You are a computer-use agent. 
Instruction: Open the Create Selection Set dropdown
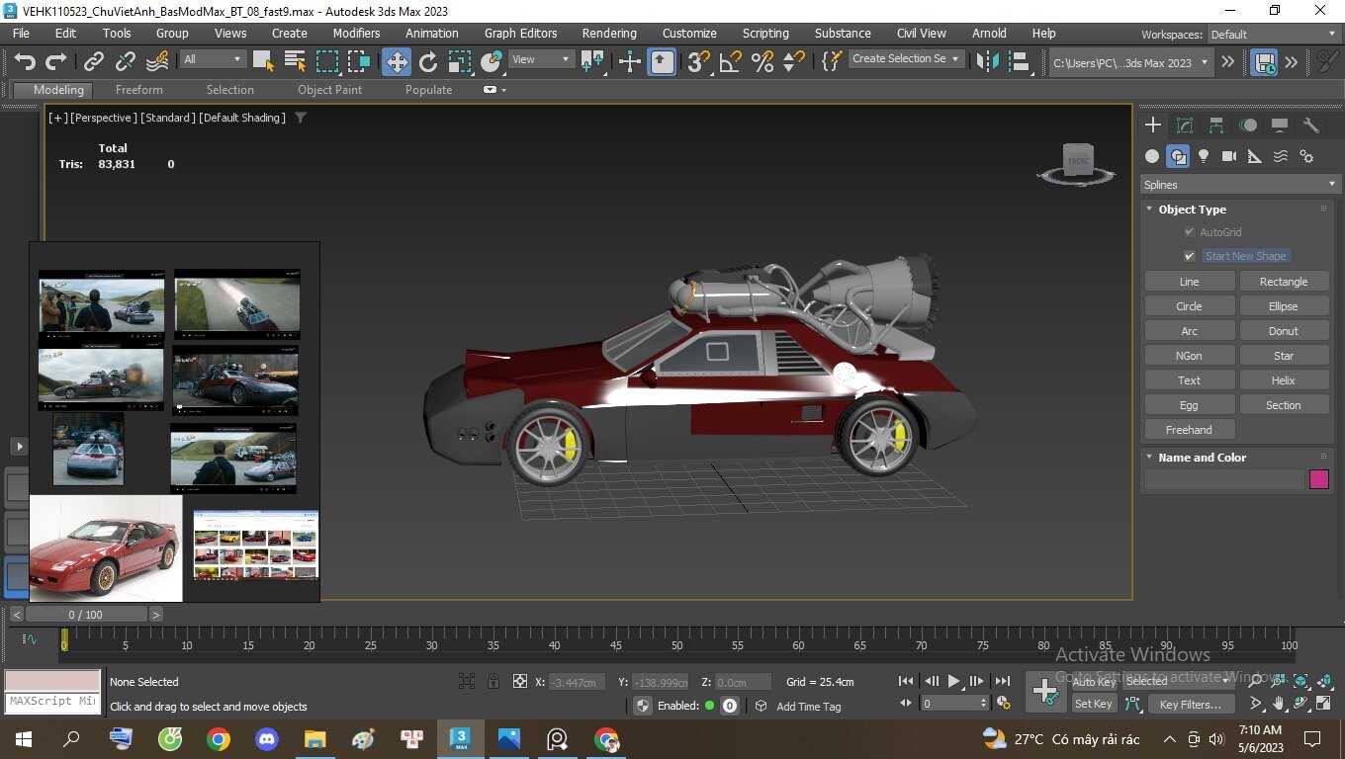[x=905, y=58]
